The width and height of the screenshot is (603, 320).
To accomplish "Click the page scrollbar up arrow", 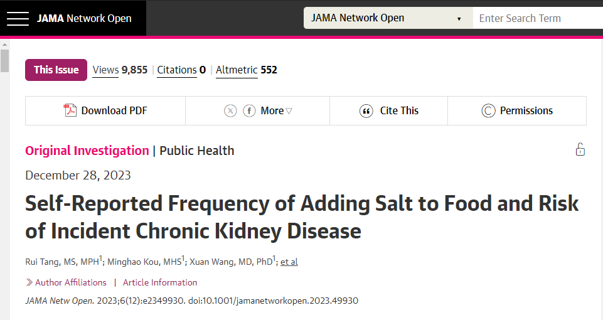I will (x=4, y=45).
